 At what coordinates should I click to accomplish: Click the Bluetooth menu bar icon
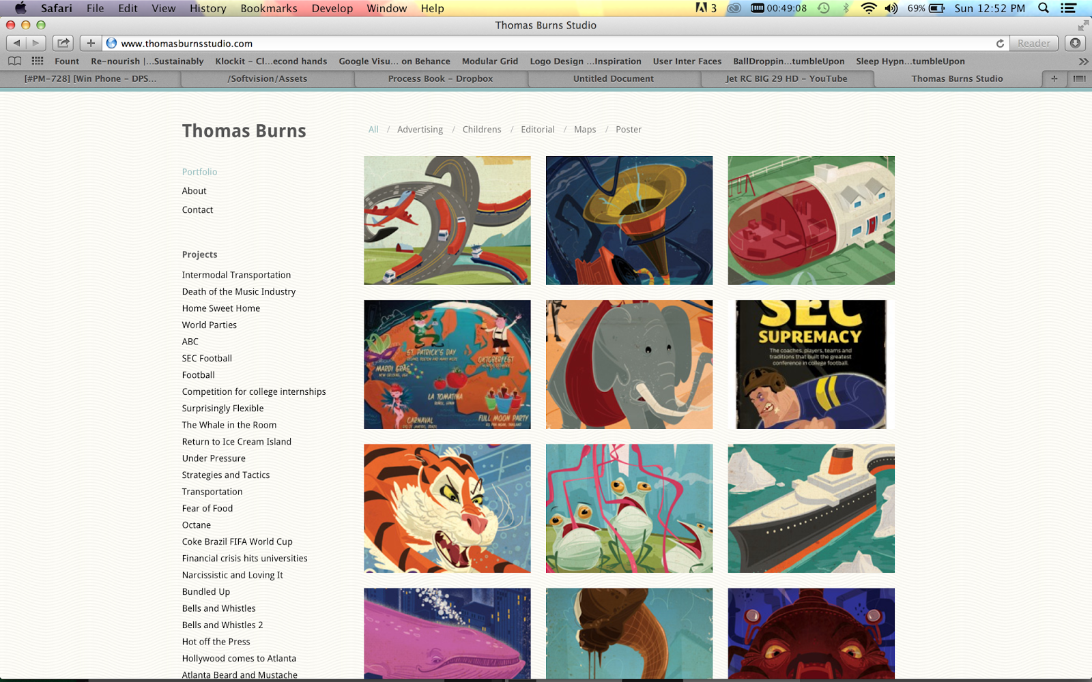[x=846, y=8]
